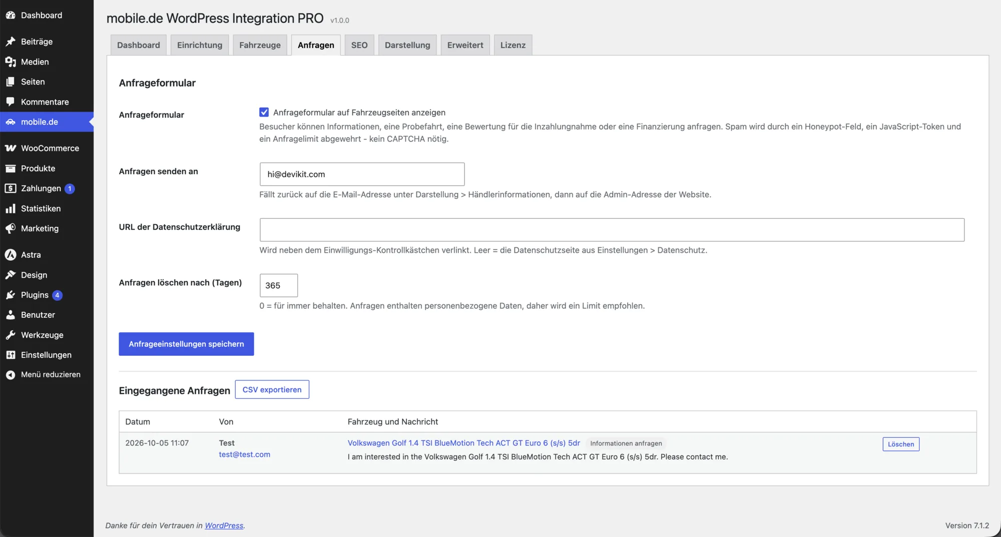Open the Volkswagen Golf 1.4 TSI vehicle link

coord(464,443)
